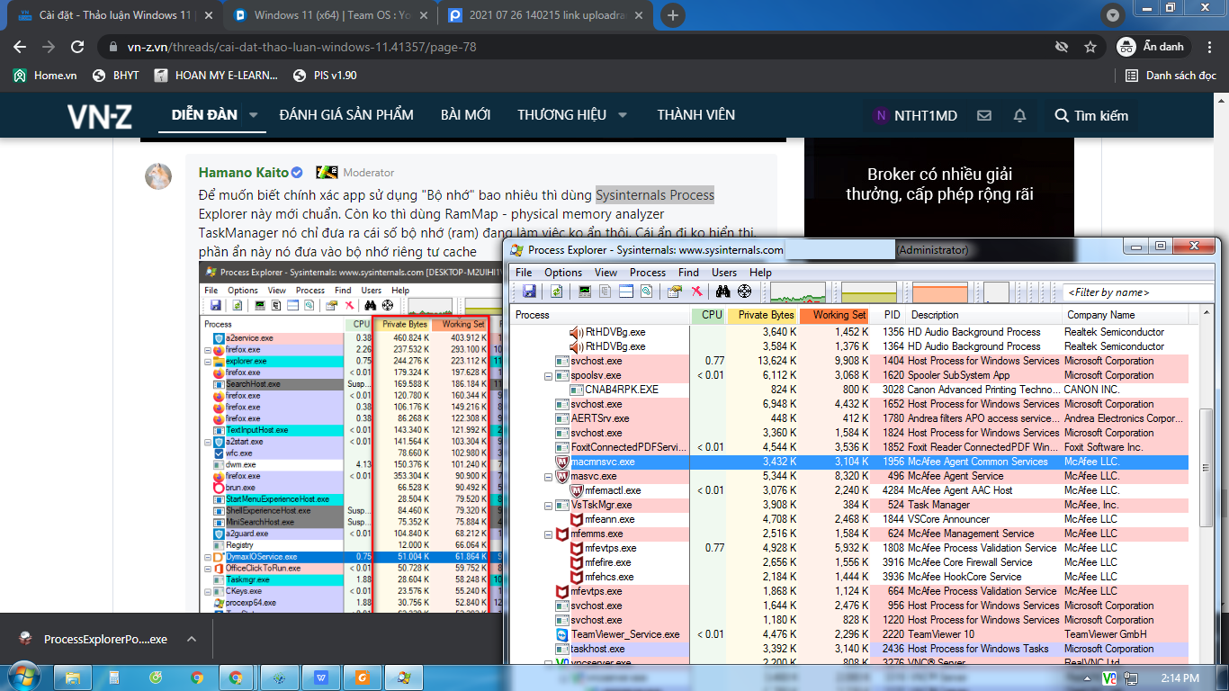Open the orange Foxit icon on taskbar
Viewport: 1229px width, 691px height.
(363, 677)
